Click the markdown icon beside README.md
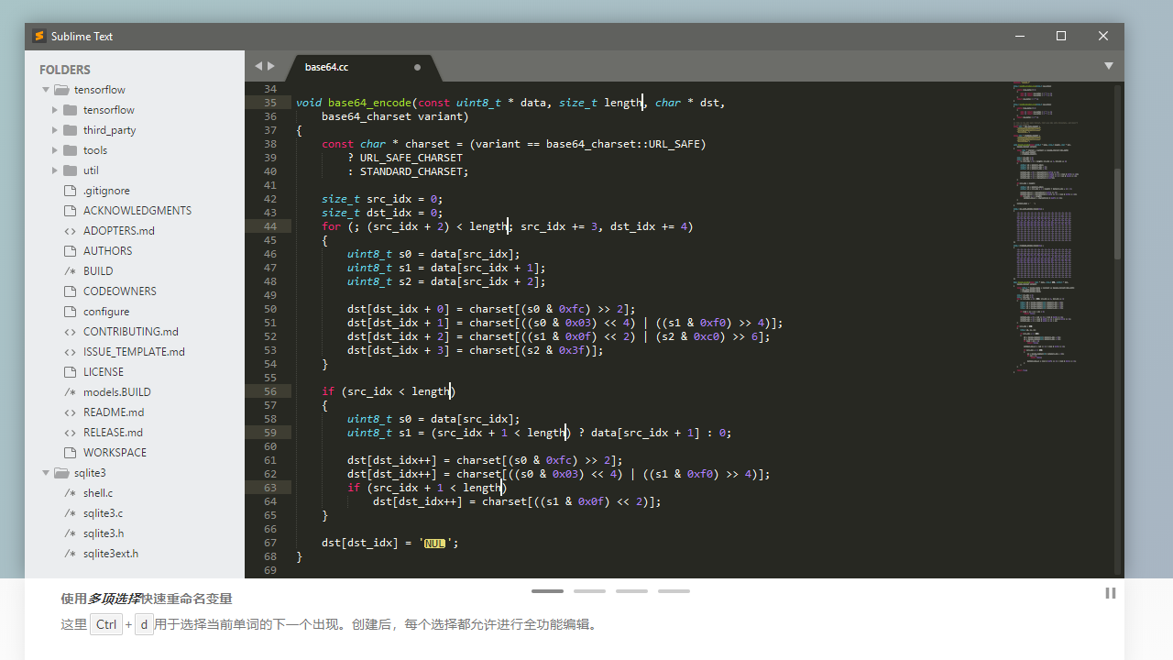This screenshot has height=660, width=1173. 69,412
